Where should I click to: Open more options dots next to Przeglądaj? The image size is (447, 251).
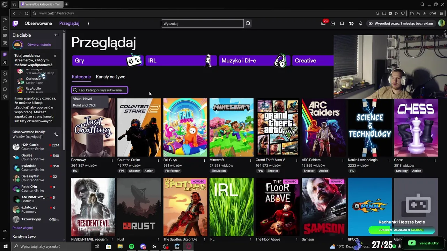tap(88, 23)
